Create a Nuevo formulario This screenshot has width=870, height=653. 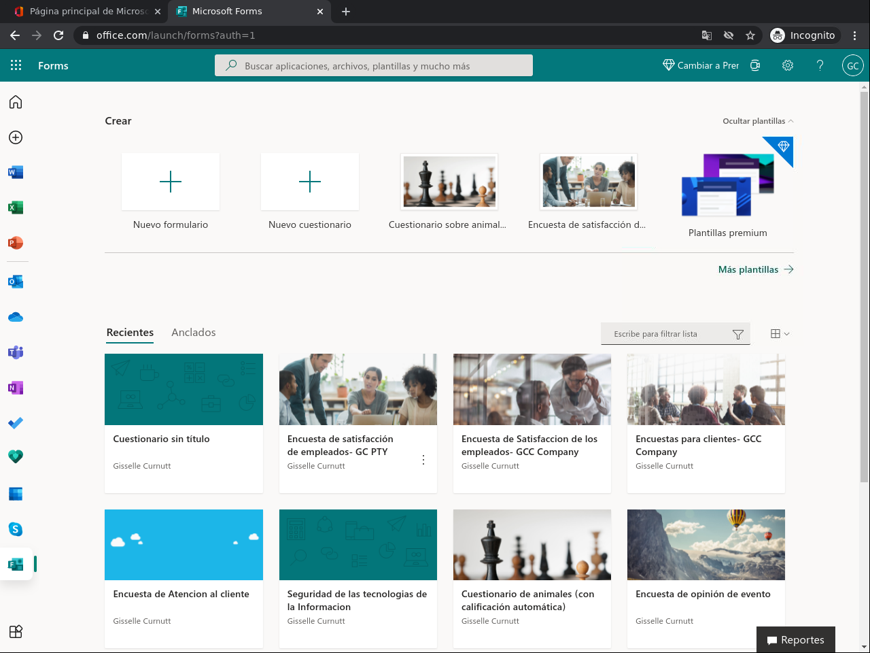(171, 182)
